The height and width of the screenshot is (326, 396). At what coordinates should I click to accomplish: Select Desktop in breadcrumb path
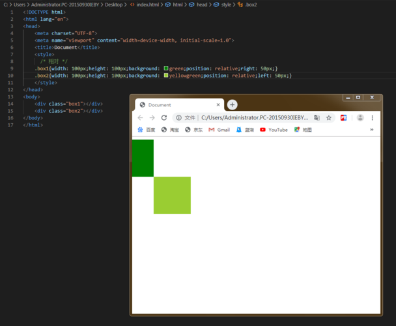coord(113,5)
